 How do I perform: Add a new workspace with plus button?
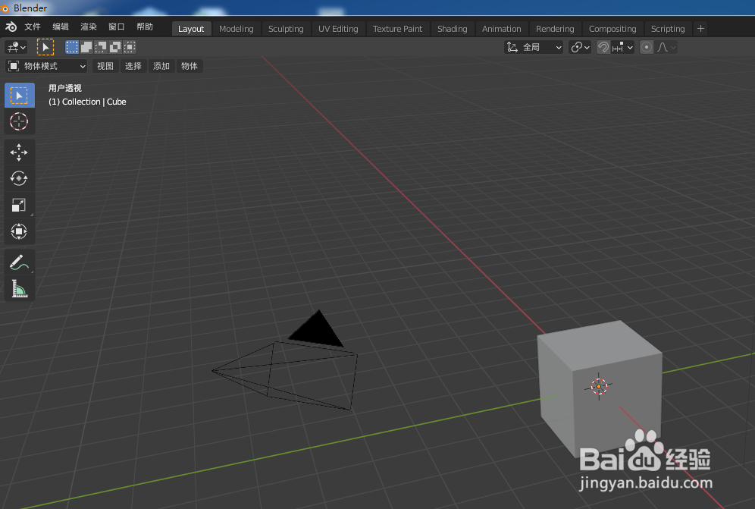tap(700, 29)
